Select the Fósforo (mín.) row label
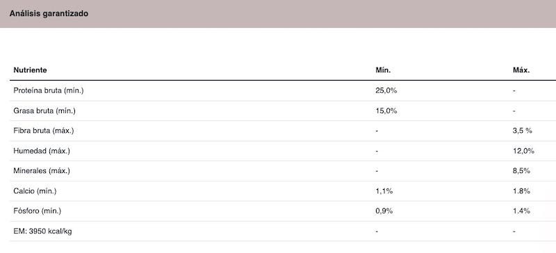556x253 pixels. (38, 211)
